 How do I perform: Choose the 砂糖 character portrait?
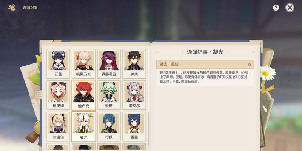(109, 95)
